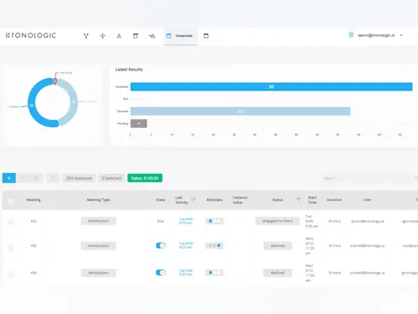
Task: Click the Attempts column header
Action: pos(215,200)
